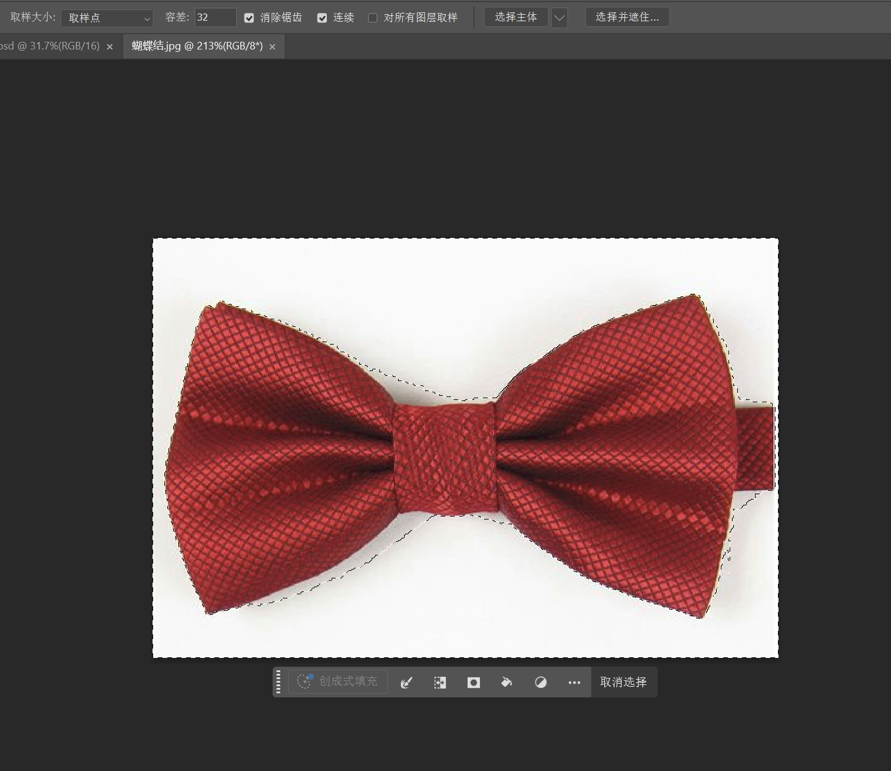891x771 pixels.
Task: Enable 对所有图层取样 checkbox
Action: pos(373,18)
